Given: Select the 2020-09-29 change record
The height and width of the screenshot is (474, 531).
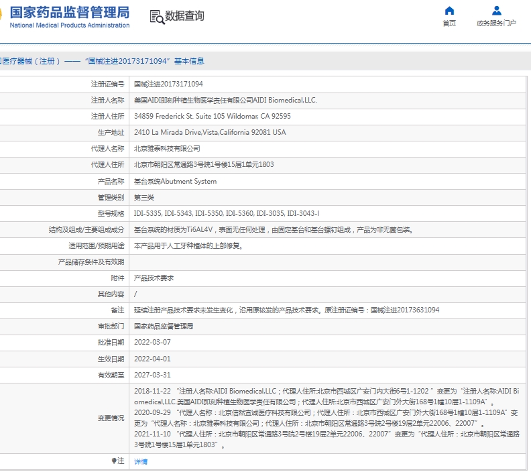Looking at the screenshot, I should tap(326, 418).
